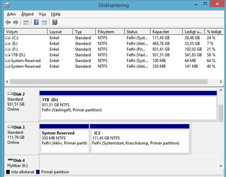Select the (F:) volume row
This screenshot has width=226, height=177.
coord(114,49)
